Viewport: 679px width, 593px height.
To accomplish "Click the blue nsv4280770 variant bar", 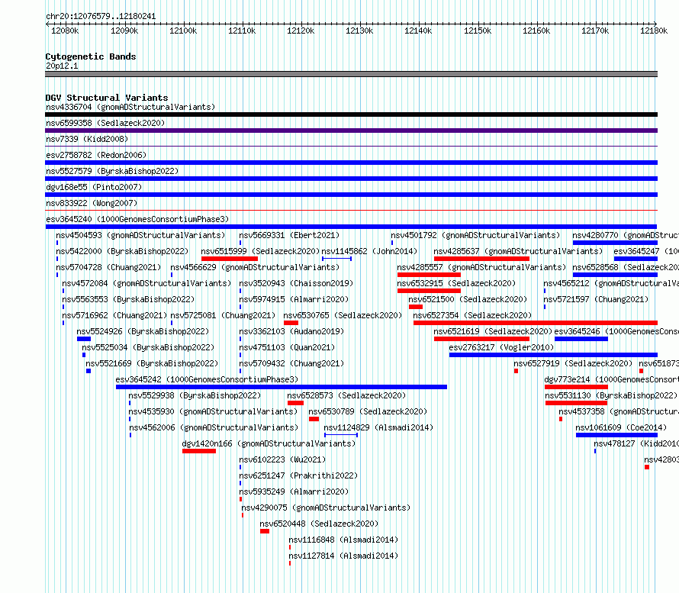I will 616,243.
